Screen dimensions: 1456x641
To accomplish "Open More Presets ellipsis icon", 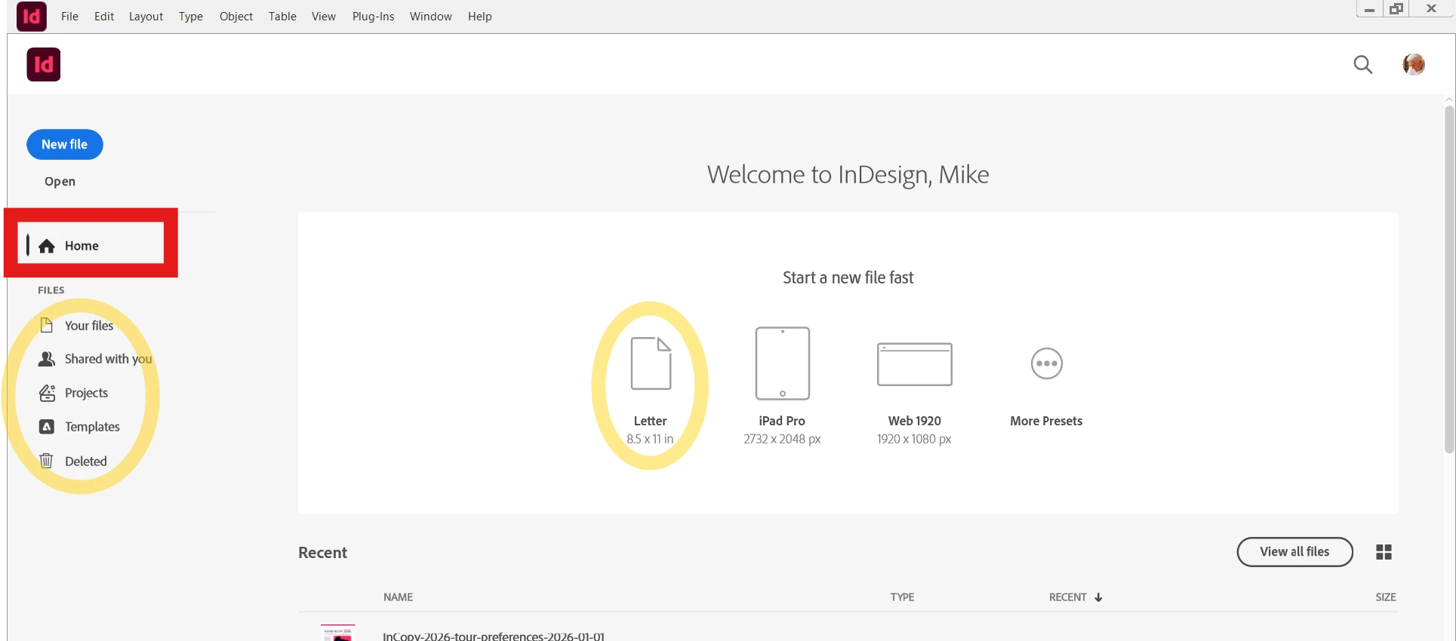I will pos(1047,363).
